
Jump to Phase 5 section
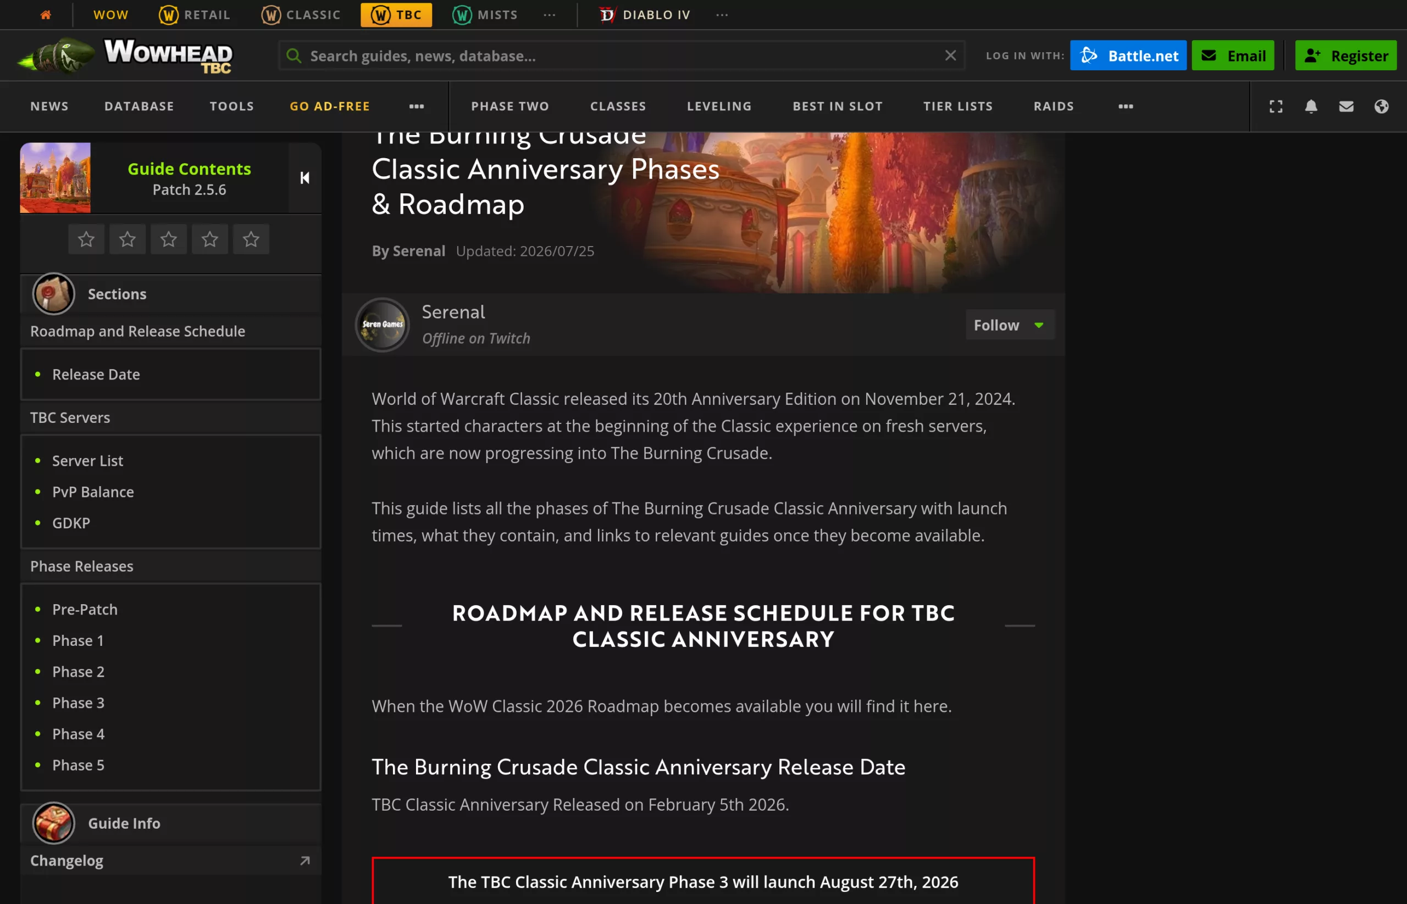78,765
